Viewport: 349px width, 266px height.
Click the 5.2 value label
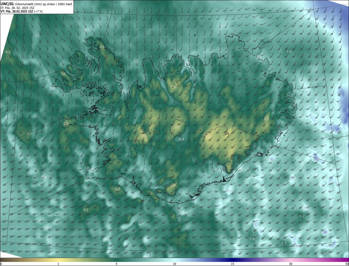click(302, 216)
